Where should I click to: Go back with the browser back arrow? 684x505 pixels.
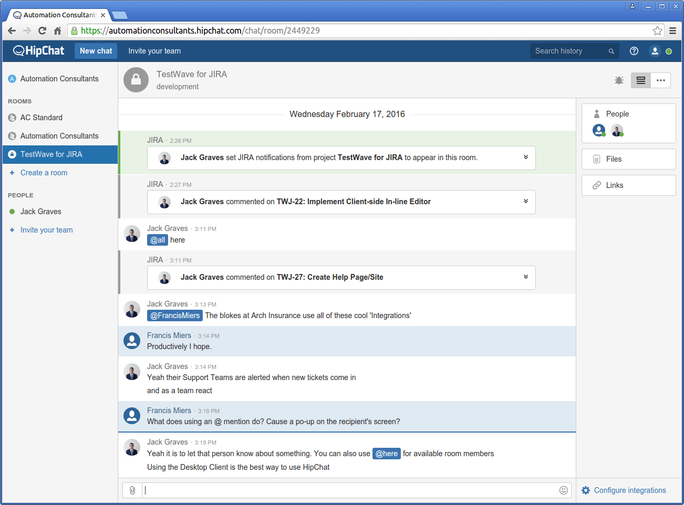pyautogui.click(x=12, y=30)
